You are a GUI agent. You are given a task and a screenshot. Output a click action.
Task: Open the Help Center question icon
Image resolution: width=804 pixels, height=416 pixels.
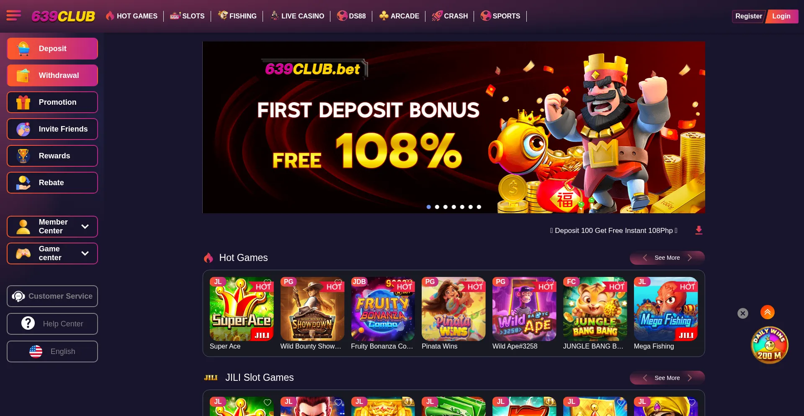click(x=28, y=323)
